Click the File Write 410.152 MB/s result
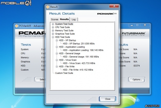This screenshot has height=108, width=161. click(78, 70)
